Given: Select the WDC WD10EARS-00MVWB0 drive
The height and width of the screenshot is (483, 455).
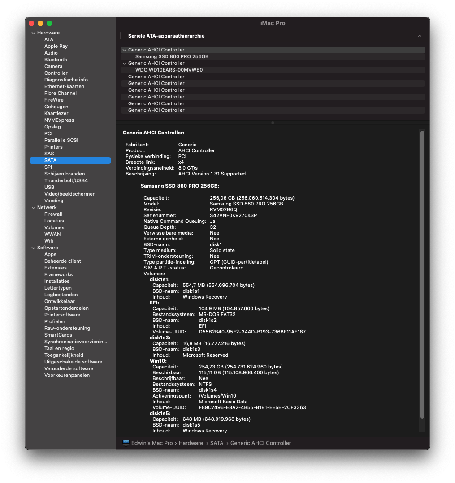Looking at the screenshot, I should 169,70.
